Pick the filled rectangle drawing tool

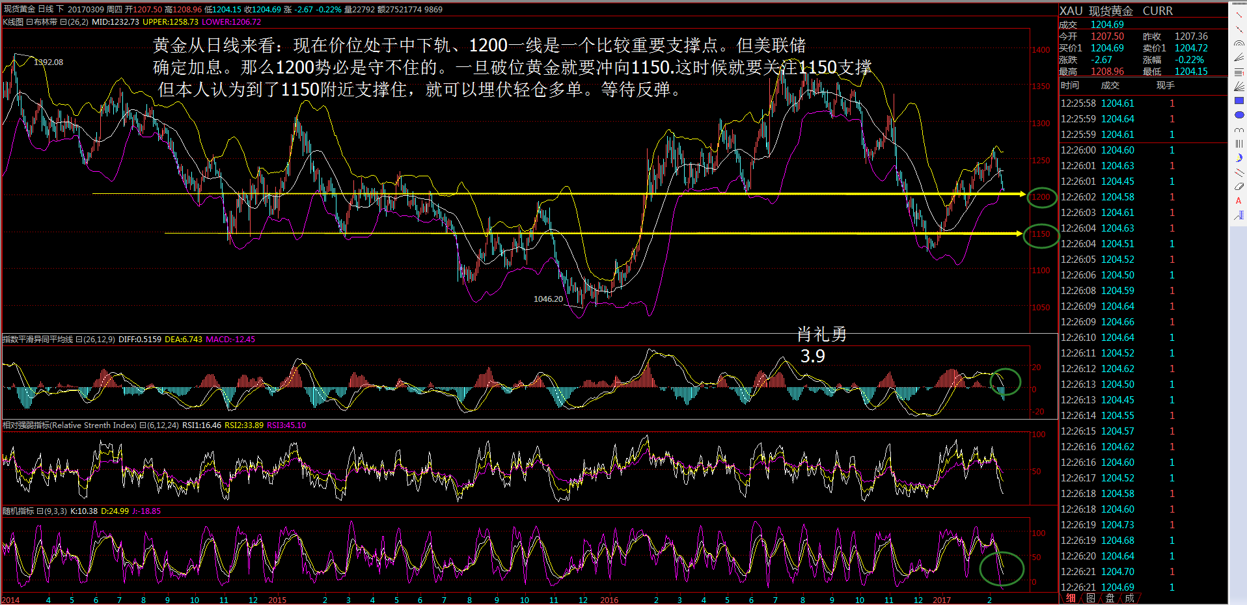click(x=1239, y=101)
